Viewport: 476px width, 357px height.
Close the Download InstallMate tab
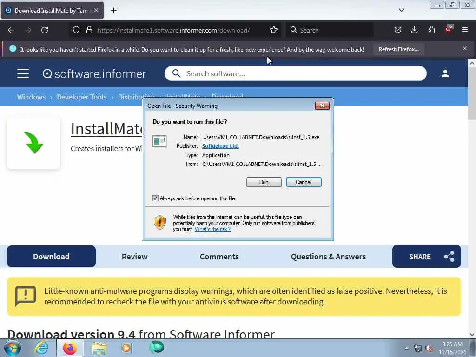tap(96, 10)
